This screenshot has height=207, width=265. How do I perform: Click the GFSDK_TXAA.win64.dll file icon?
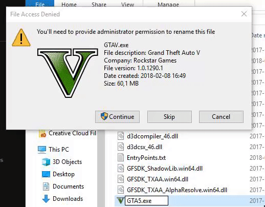tap(121, 179)
